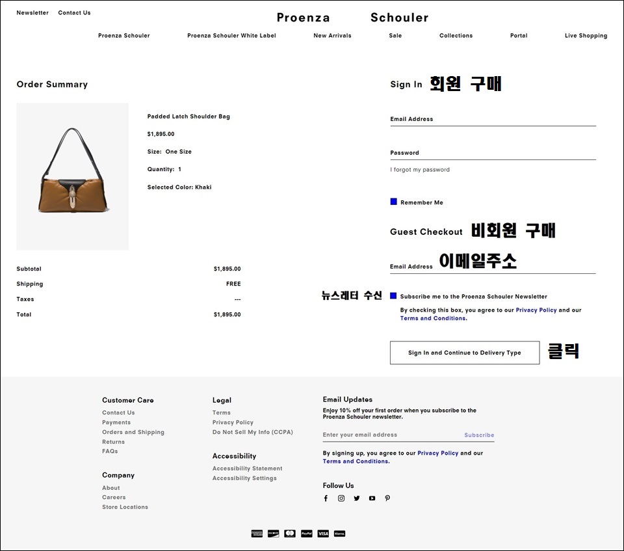Open Proenza Schouler White Label menu
This screenshot has width=624, height=551.
click(x=231, y=36)
